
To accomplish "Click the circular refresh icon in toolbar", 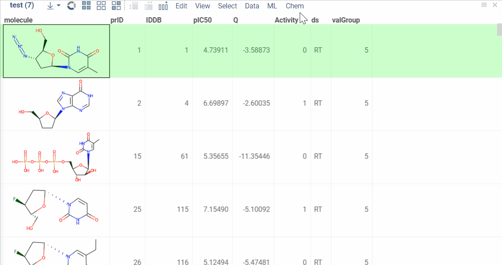I will [71, 6].
